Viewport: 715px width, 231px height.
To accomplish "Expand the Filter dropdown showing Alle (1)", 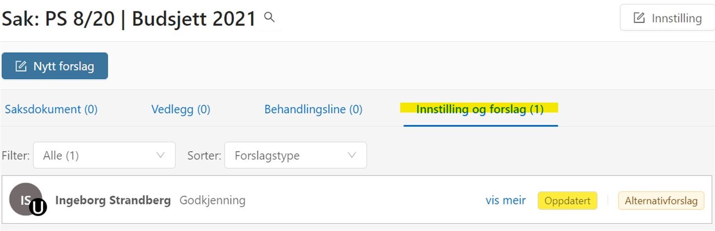I will point(104,155).
